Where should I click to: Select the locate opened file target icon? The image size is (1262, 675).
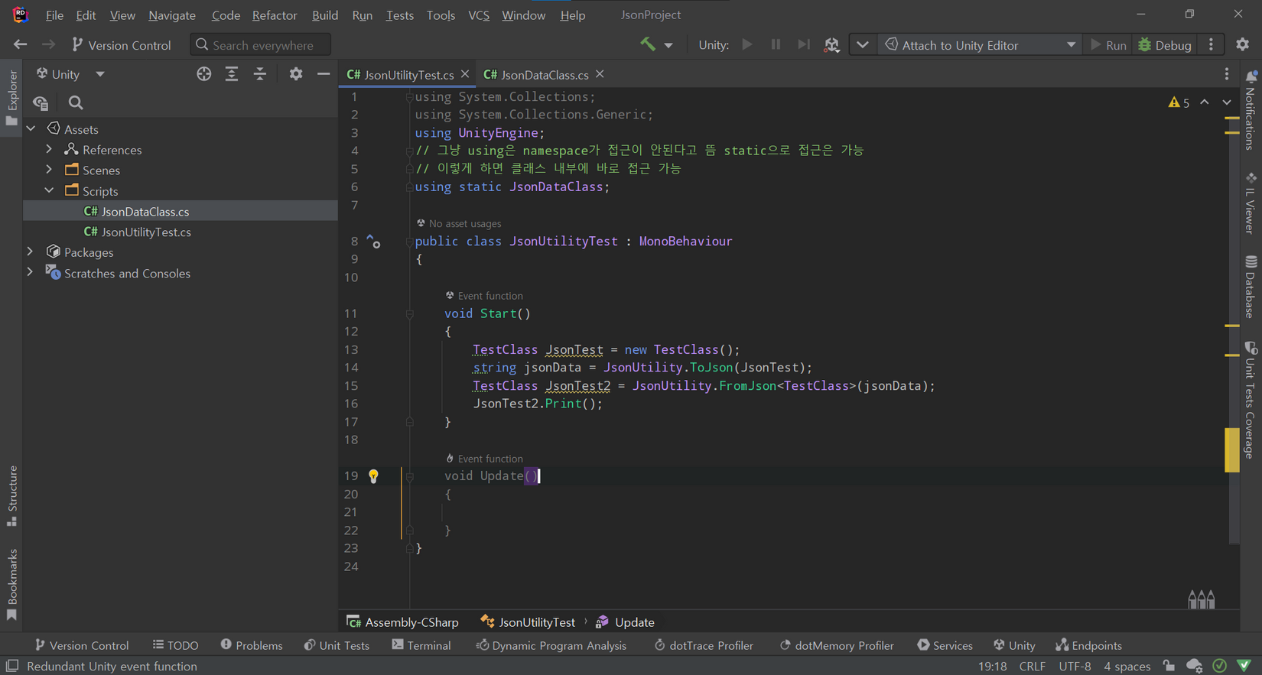point(203,74)
